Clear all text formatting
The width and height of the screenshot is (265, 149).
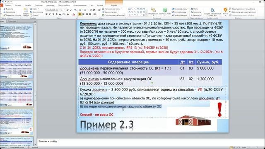tap(75, 10)
